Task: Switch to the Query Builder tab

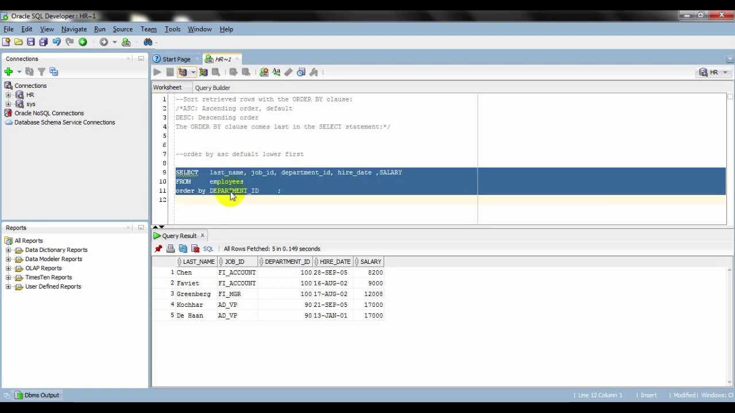Action: pyautogui.click(x=212, y=88)
